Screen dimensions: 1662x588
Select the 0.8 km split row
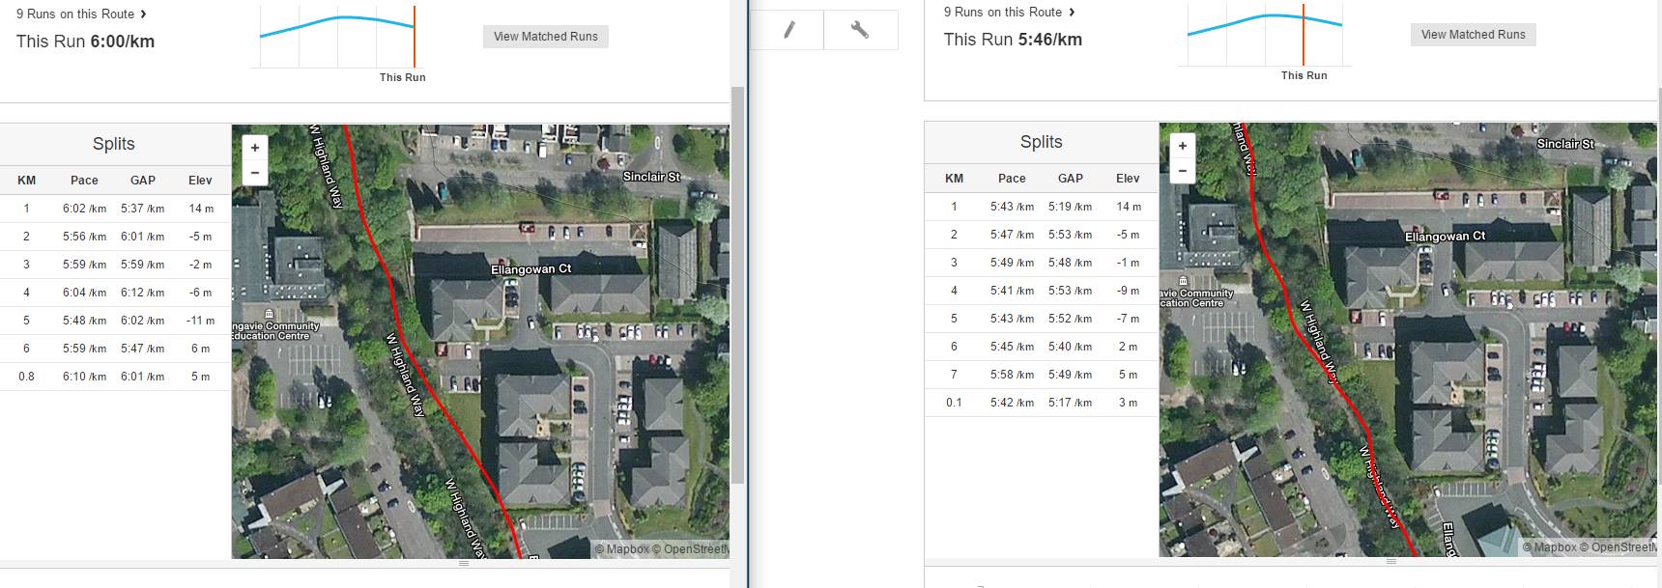(115, 377)
